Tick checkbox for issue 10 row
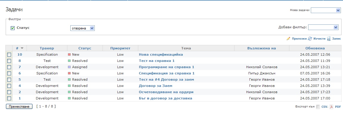 click(x=9, y=54)
